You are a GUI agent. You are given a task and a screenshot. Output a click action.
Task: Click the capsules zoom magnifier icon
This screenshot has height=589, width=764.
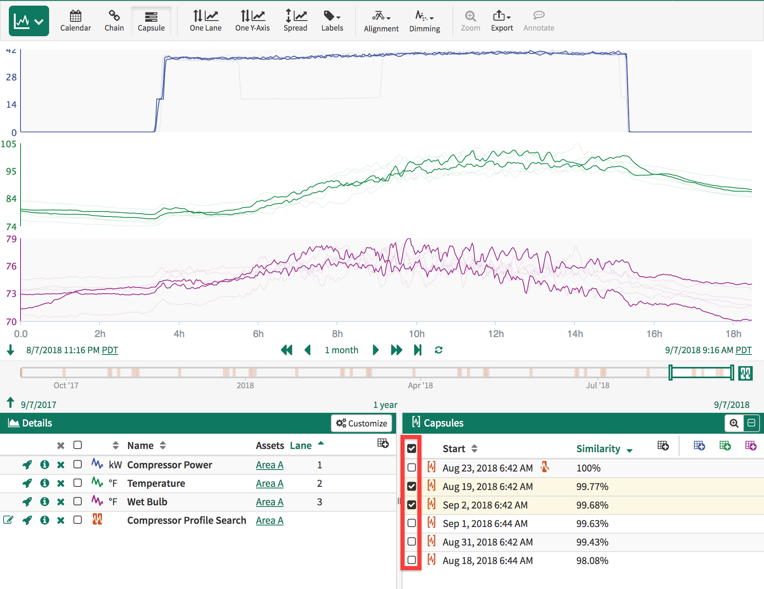click(734, 423)
